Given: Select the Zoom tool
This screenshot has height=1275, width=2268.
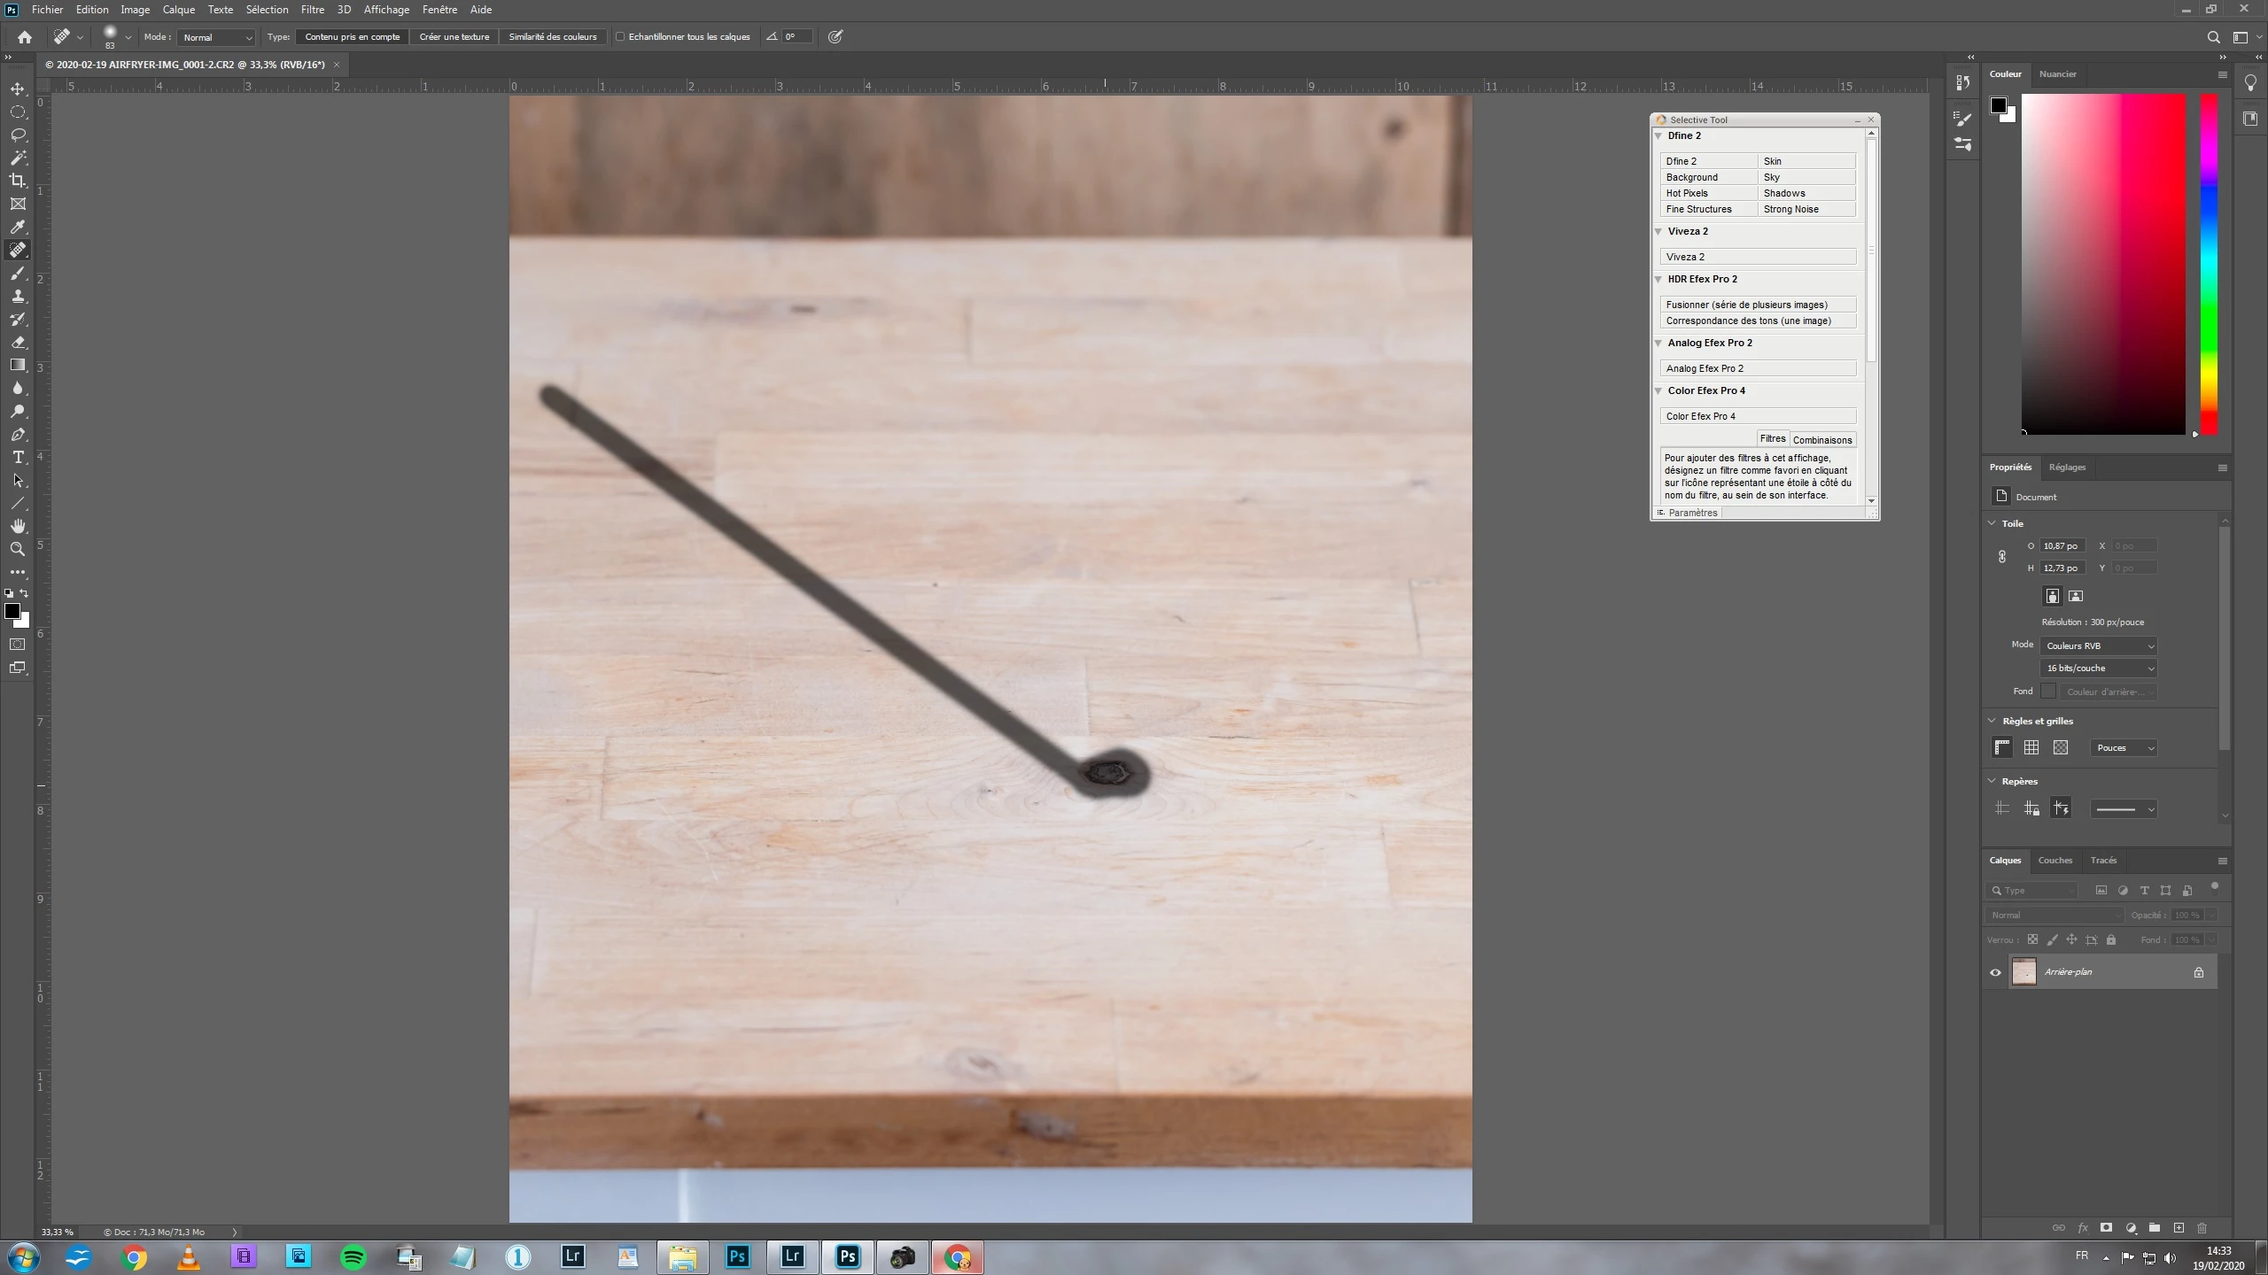Looking at the screenshot, I should [18, 549].
